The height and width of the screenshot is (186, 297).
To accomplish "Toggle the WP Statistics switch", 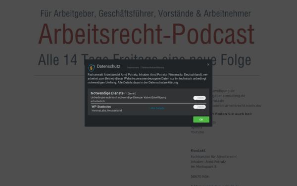I will (199, 107).
